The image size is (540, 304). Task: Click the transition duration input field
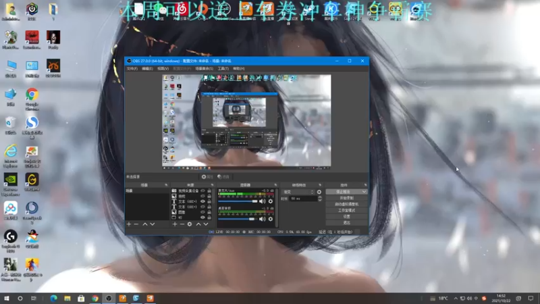pos(302,199)
